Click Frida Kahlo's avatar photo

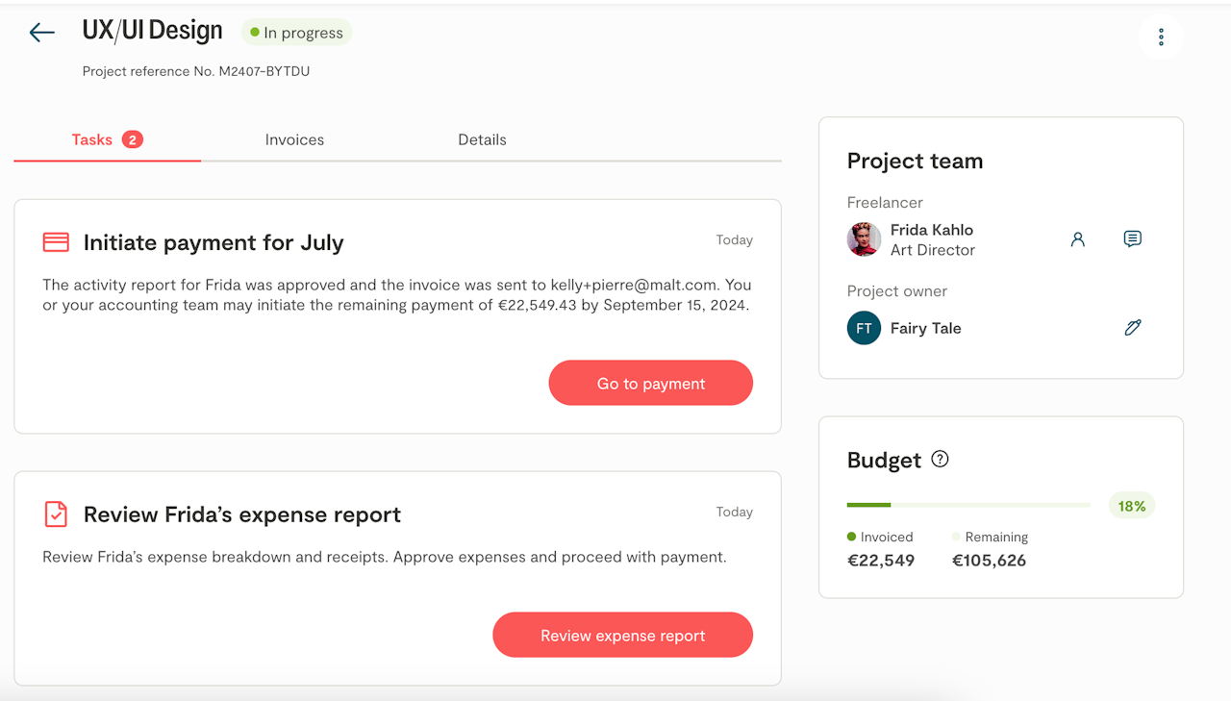click(864, 239)
